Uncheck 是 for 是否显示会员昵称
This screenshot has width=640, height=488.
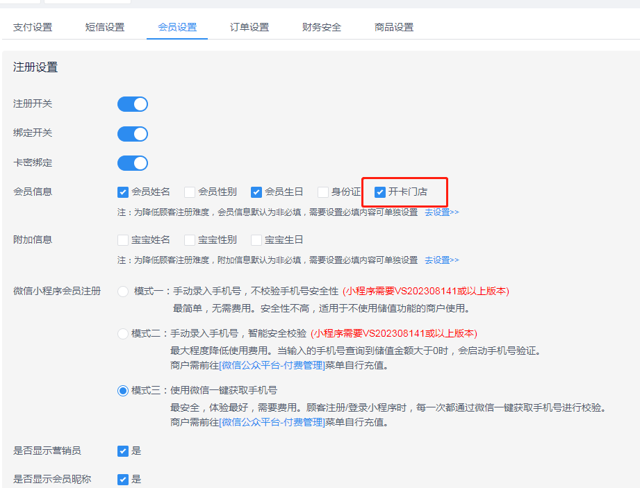(x=123, y=480)
